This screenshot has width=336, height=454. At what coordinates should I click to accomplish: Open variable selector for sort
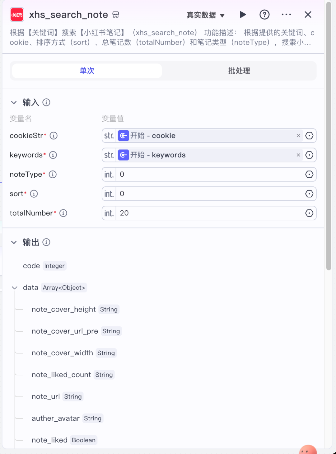tap(309, 194)
